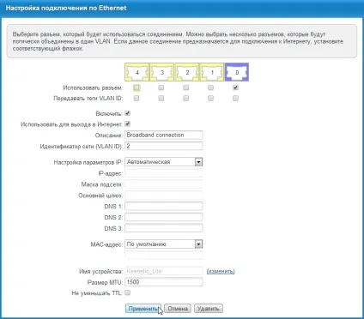Toggle the 'Включить' checkbox
Image resolution: width=364 pixels, height=319 pixels.
click(128, 113)
